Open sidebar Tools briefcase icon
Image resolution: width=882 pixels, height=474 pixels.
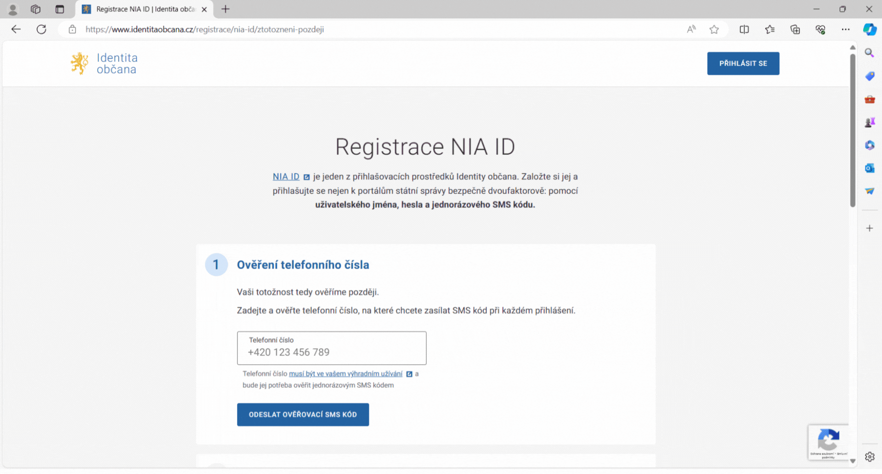pyautogui.click(x=870, y=99)
